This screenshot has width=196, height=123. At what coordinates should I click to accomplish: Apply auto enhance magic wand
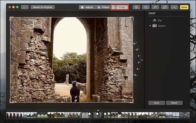pos(174,7)
